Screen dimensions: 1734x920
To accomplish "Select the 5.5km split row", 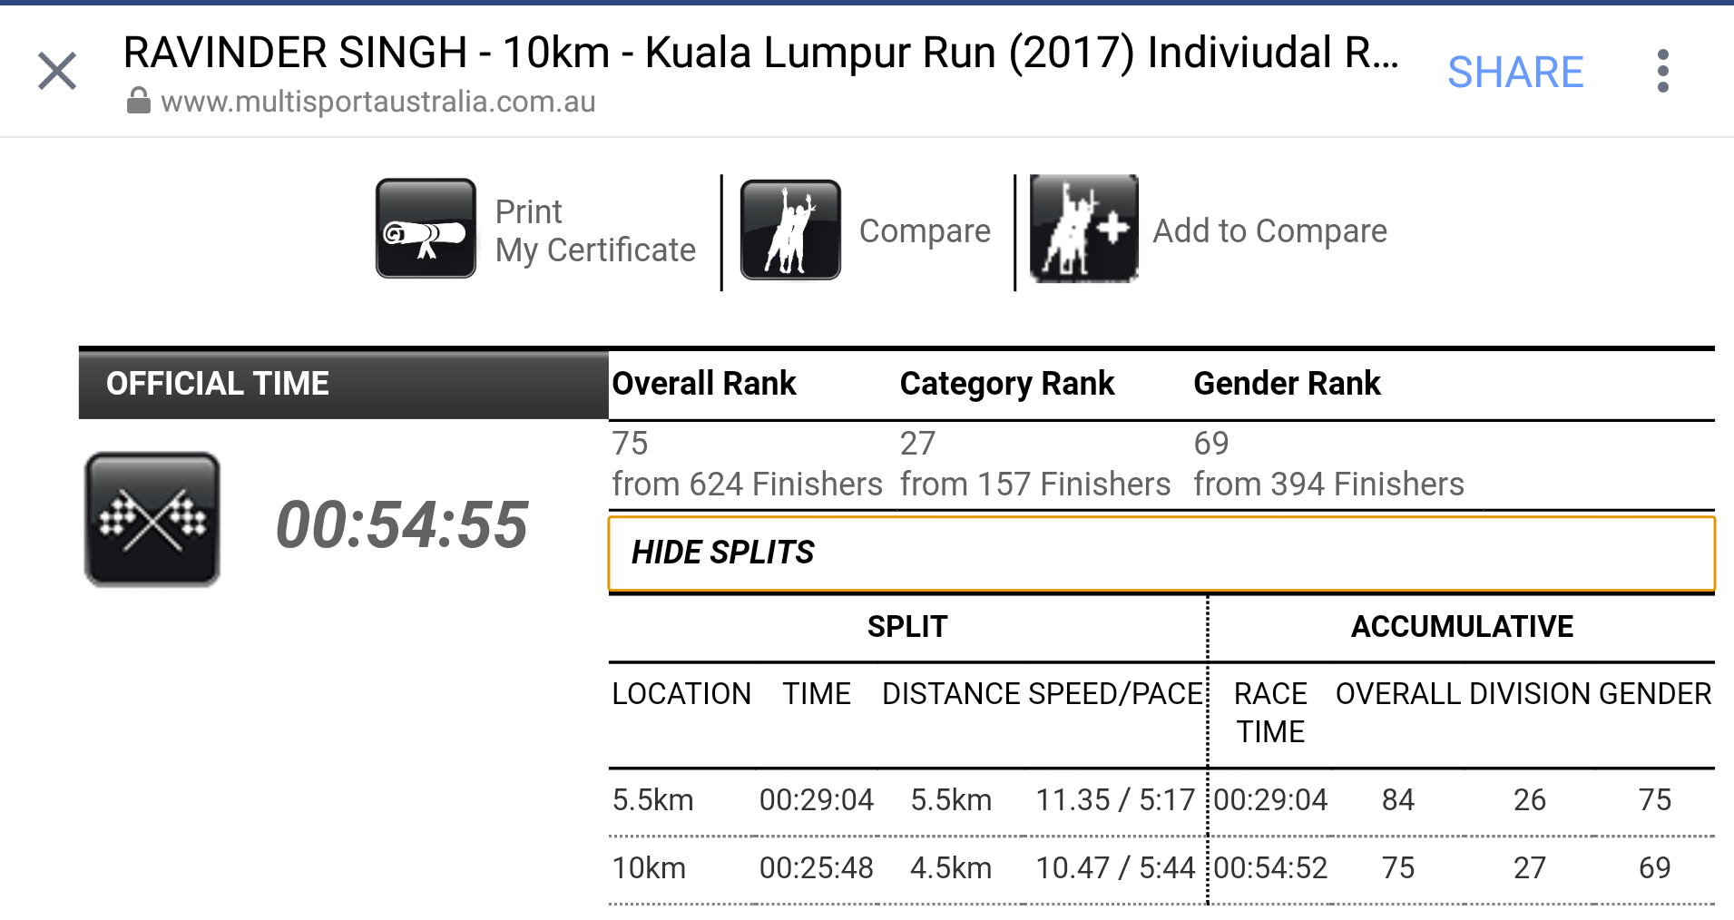I will [1161, 800].
